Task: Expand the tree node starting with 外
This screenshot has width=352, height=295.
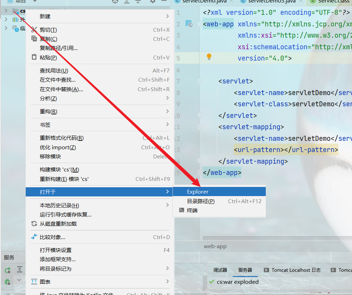Action: pos(6,19)
